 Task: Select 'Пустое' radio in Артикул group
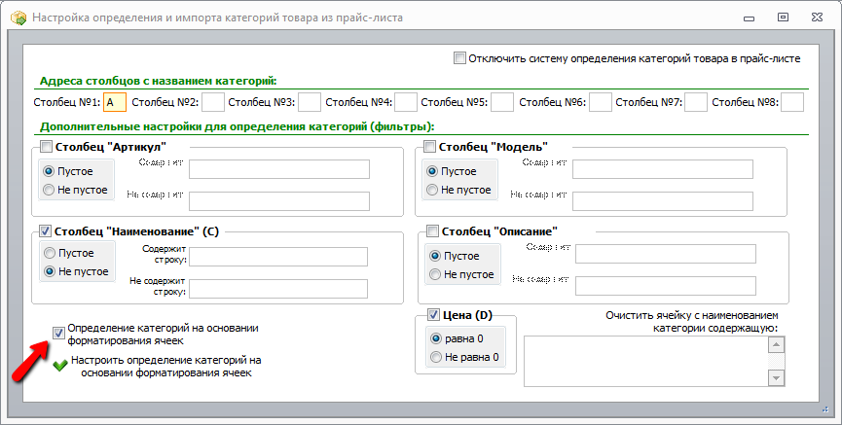point(49,171)
